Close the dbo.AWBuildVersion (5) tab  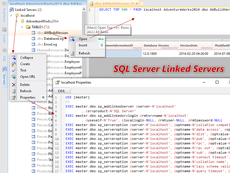point(137,3)
